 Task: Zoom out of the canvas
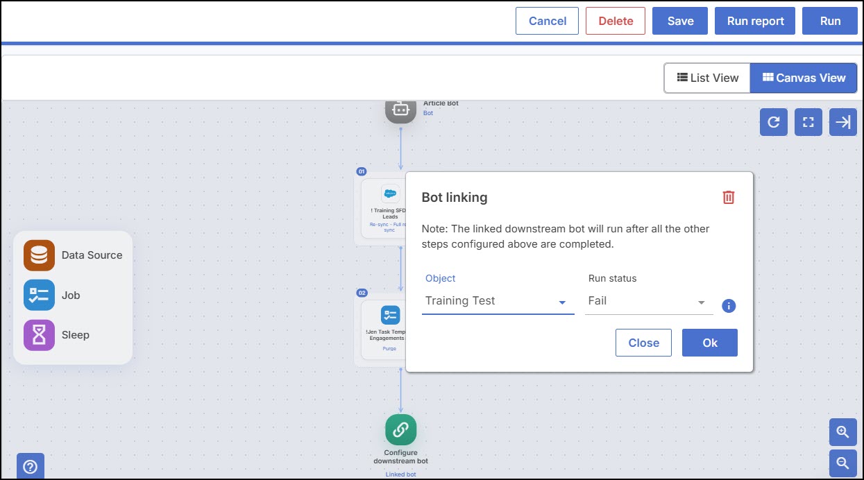[843, 463]
